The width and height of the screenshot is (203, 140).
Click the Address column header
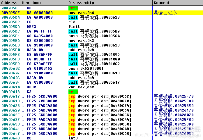[10, 3]
